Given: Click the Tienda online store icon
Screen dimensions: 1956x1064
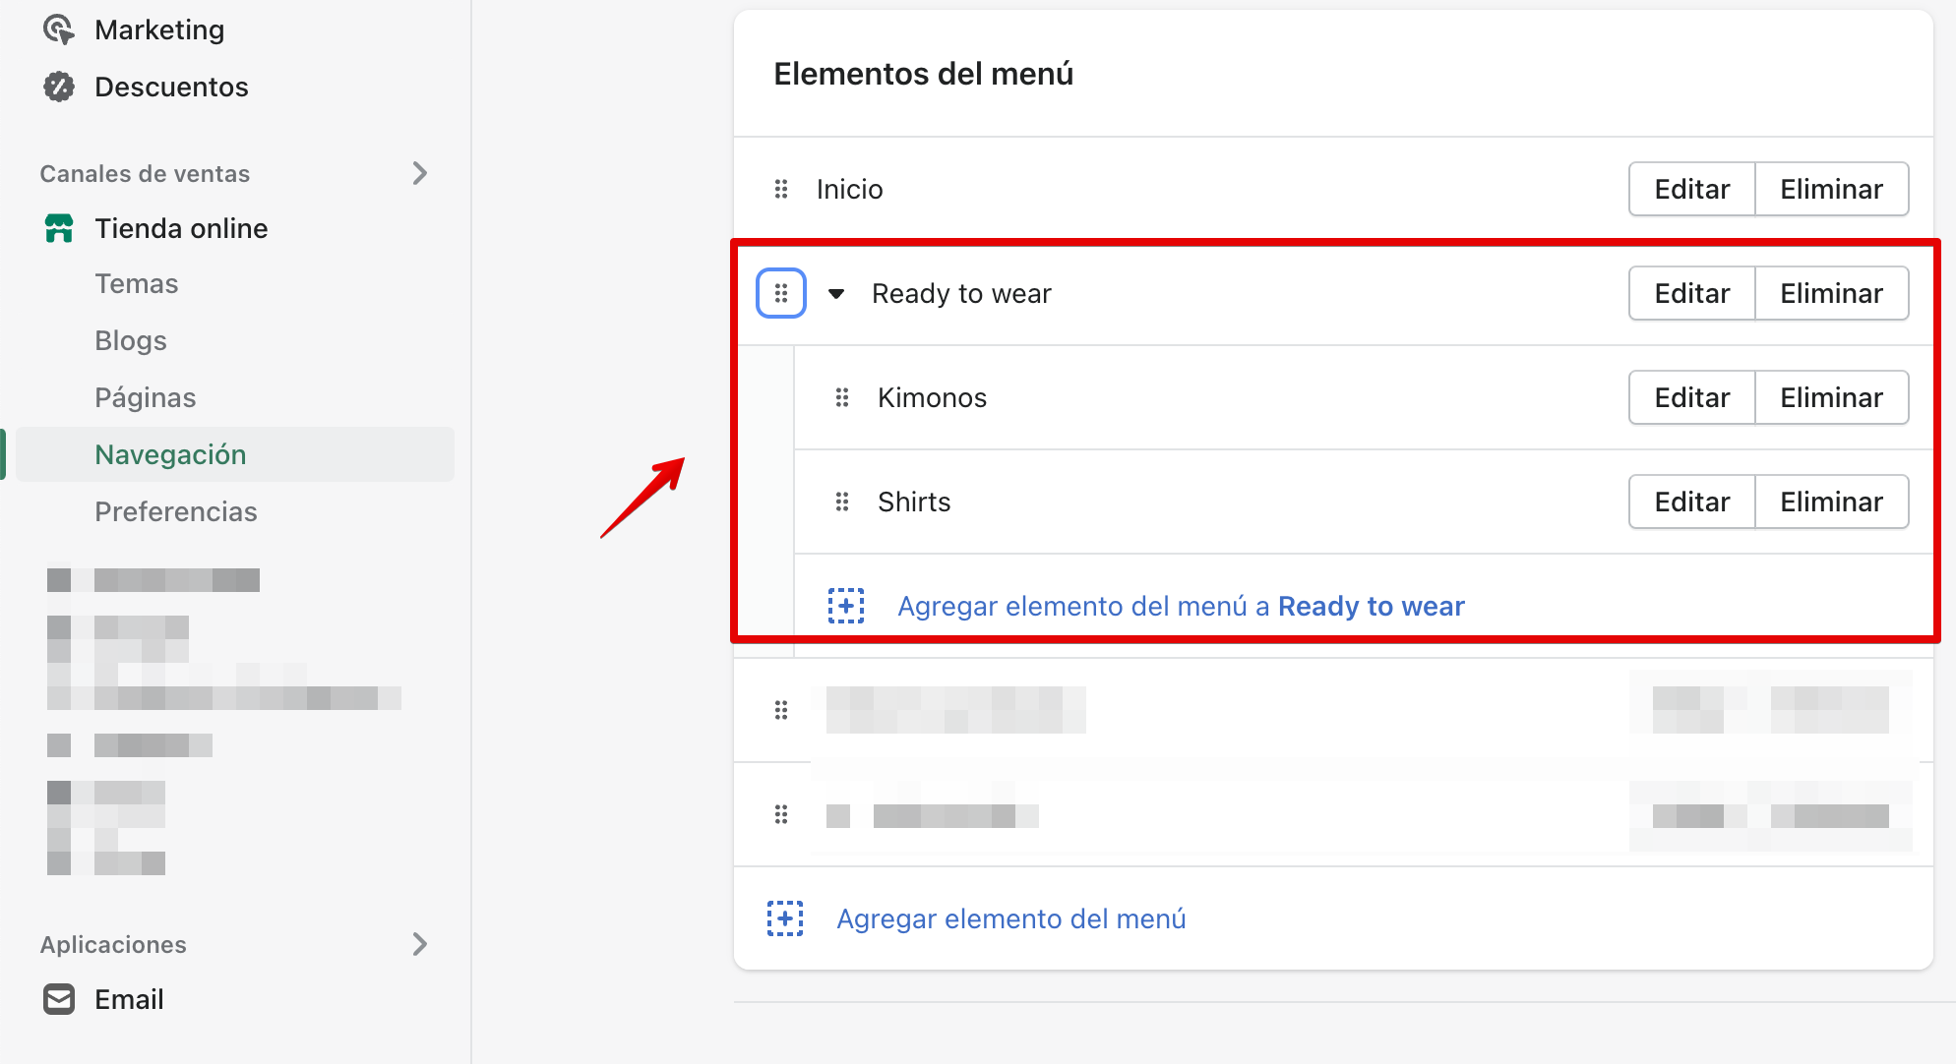Looking at the screenshot, I should click(x=59, y=228).
